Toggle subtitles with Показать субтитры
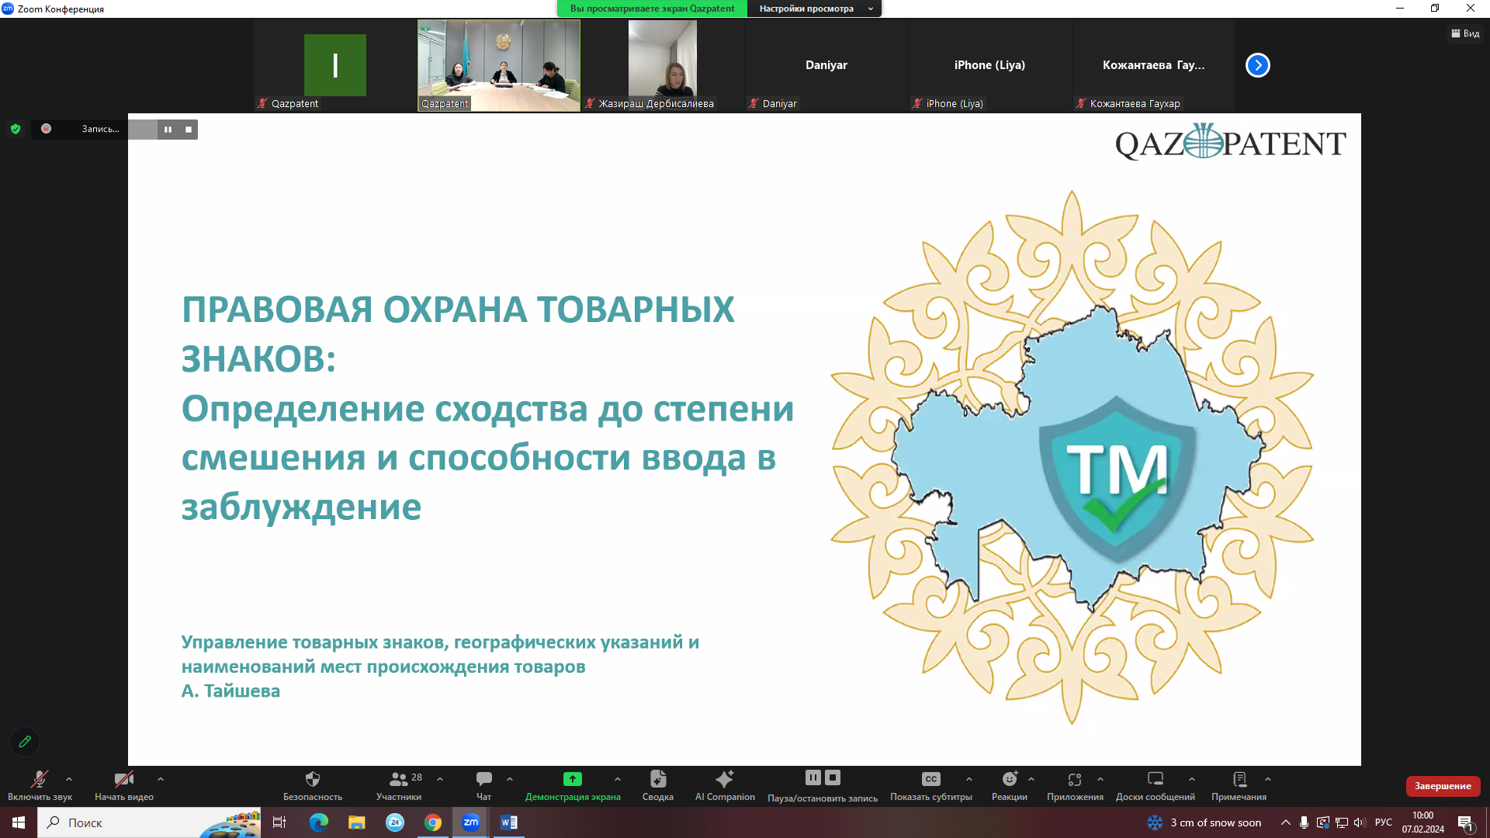The height and width of the screenshot is (838, 1490). [930, 779]
